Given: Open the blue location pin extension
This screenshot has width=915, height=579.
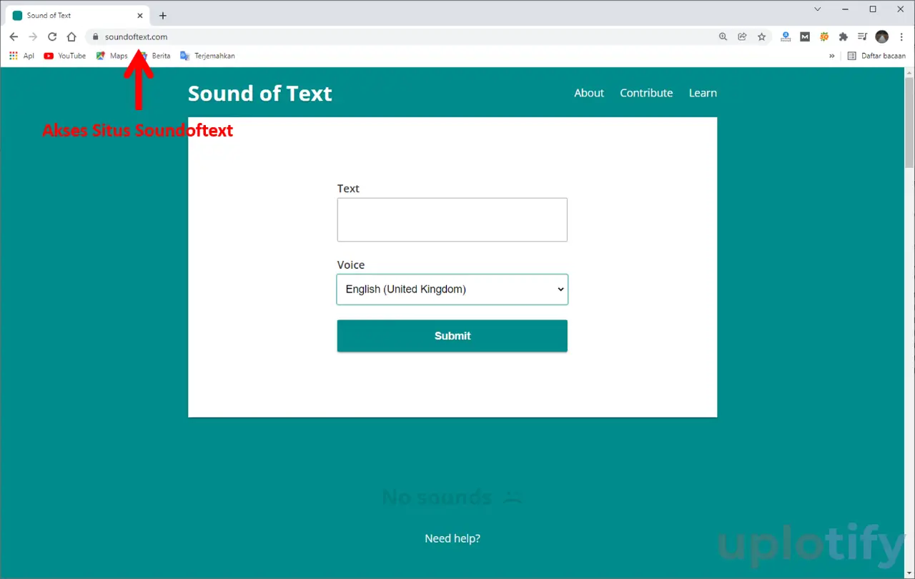Looking at the screenshot, I should 786,36.
